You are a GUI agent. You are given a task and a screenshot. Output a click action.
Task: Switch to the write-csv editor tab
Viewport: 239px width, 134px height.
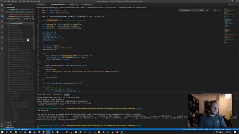(74, 4)
